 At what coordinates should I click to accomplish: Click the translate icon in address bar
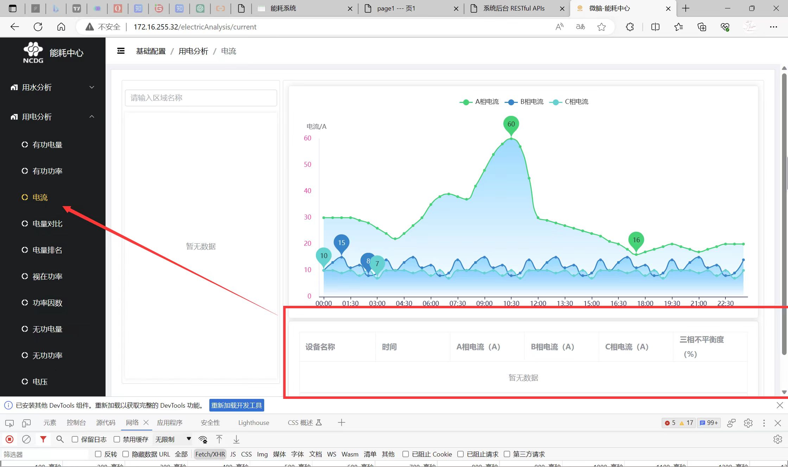coord(580,27)
